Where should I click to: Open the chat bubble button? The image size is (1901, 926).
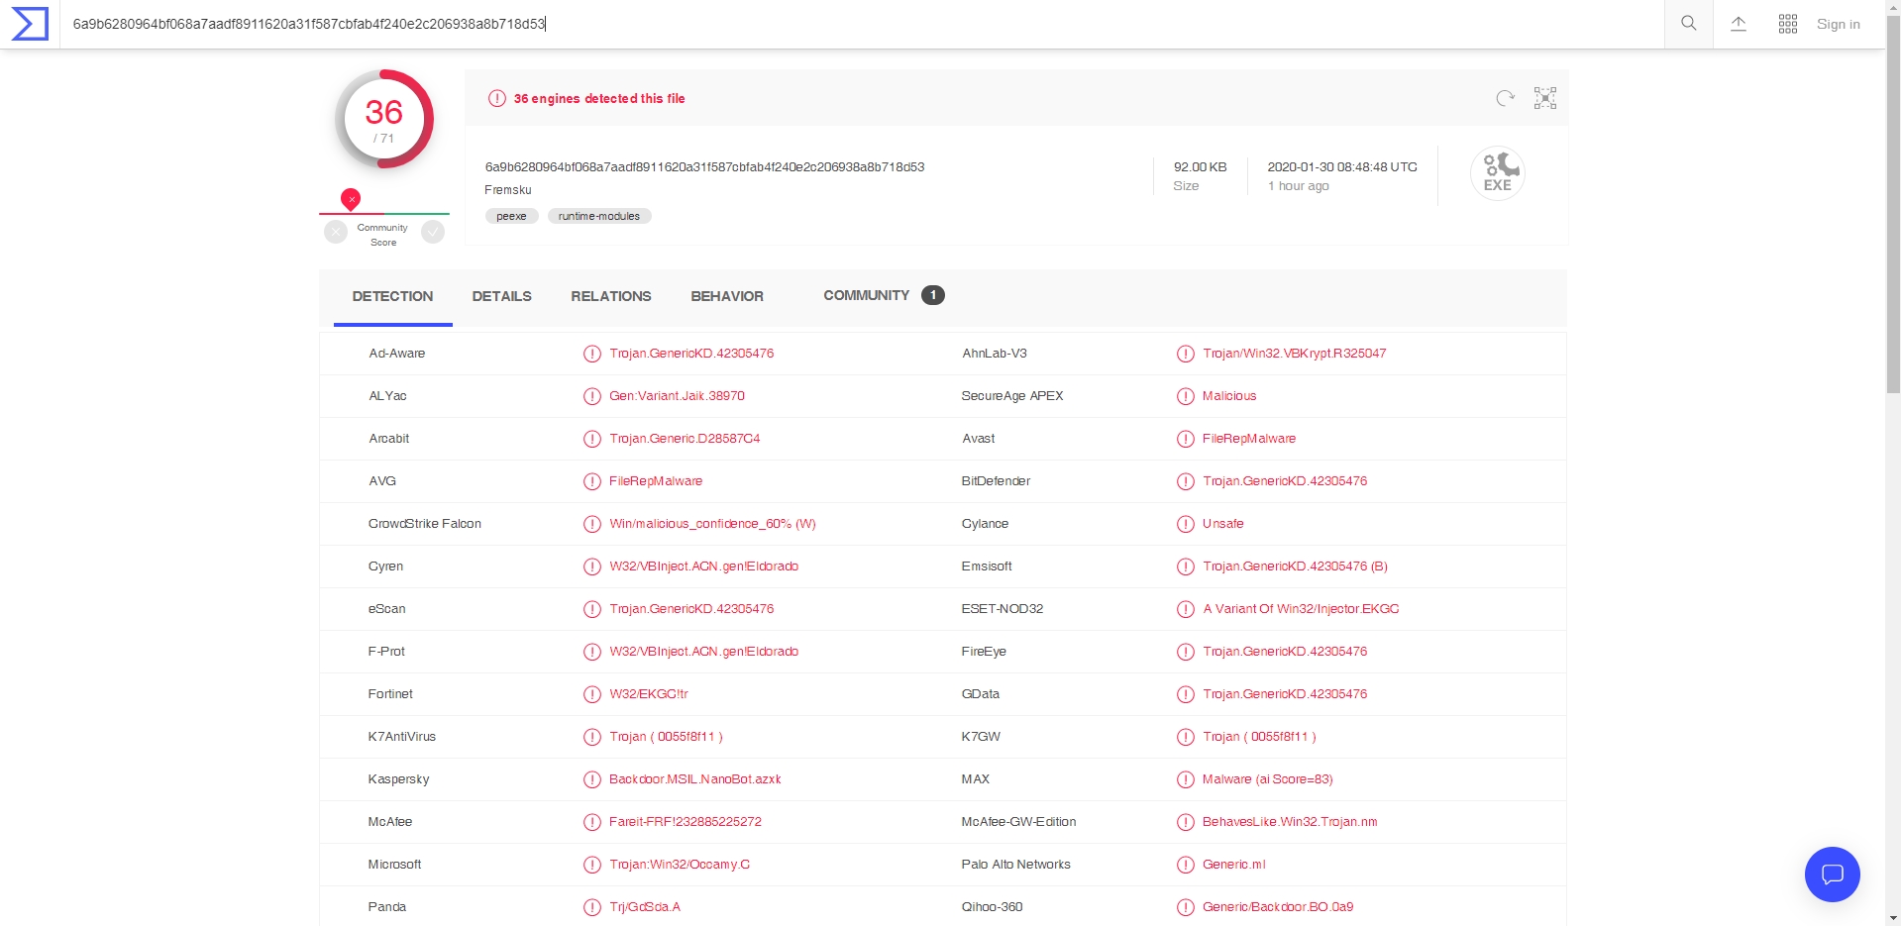click(1832, 874)
